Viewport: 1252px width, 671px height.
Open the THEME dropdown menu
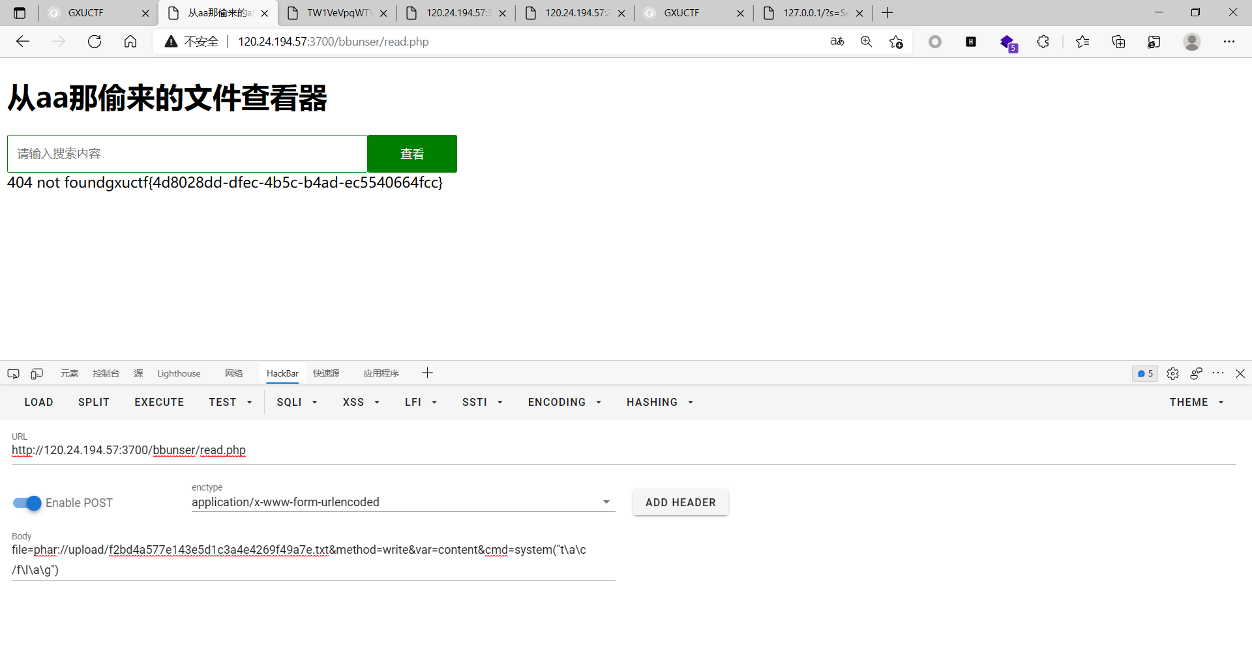point(1197,402)
